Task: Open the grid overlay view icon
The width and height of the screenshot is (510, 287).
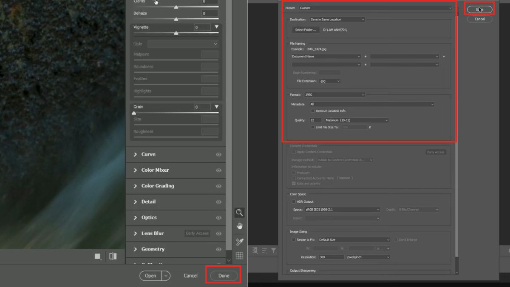Action: (x=239, y=255)
